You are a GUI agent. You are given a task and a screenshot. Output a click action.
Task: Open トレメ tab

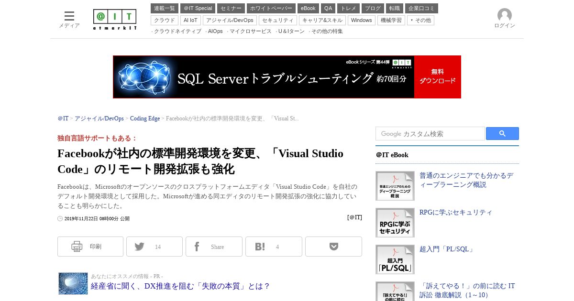tap(348, 8)
